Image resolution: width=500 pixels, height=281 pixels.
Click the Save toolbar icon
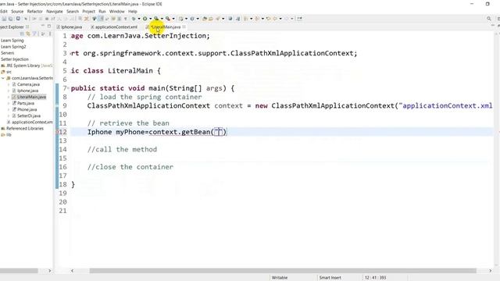(4, 19)
